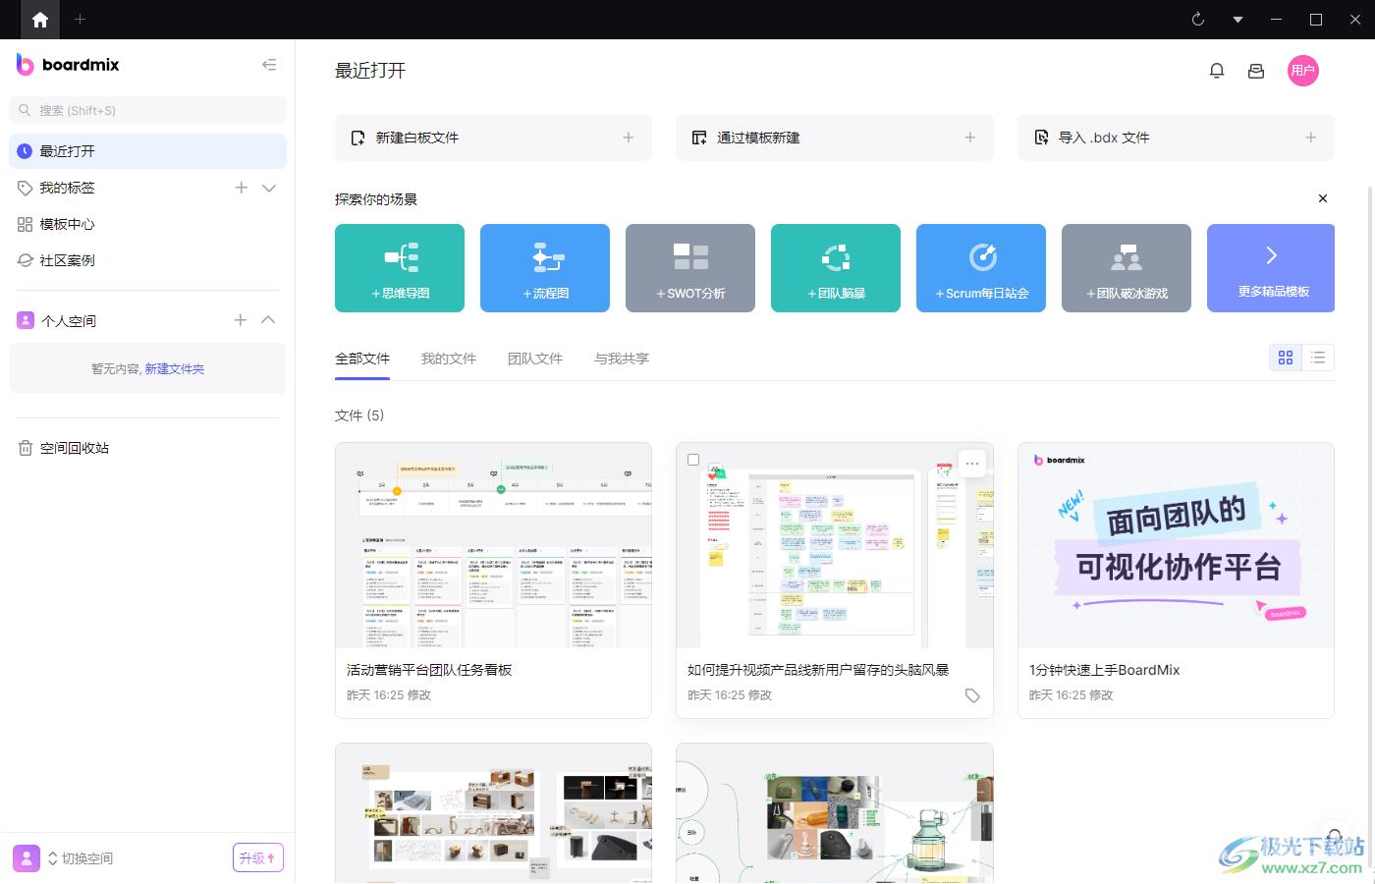
Task: Create a SWOT分析 board tile
Action: tap(690, 268)
